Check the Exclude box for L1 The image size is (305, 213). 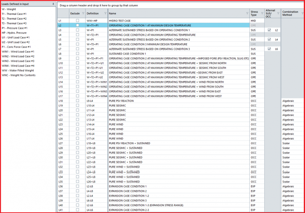(x=78, y=21)
